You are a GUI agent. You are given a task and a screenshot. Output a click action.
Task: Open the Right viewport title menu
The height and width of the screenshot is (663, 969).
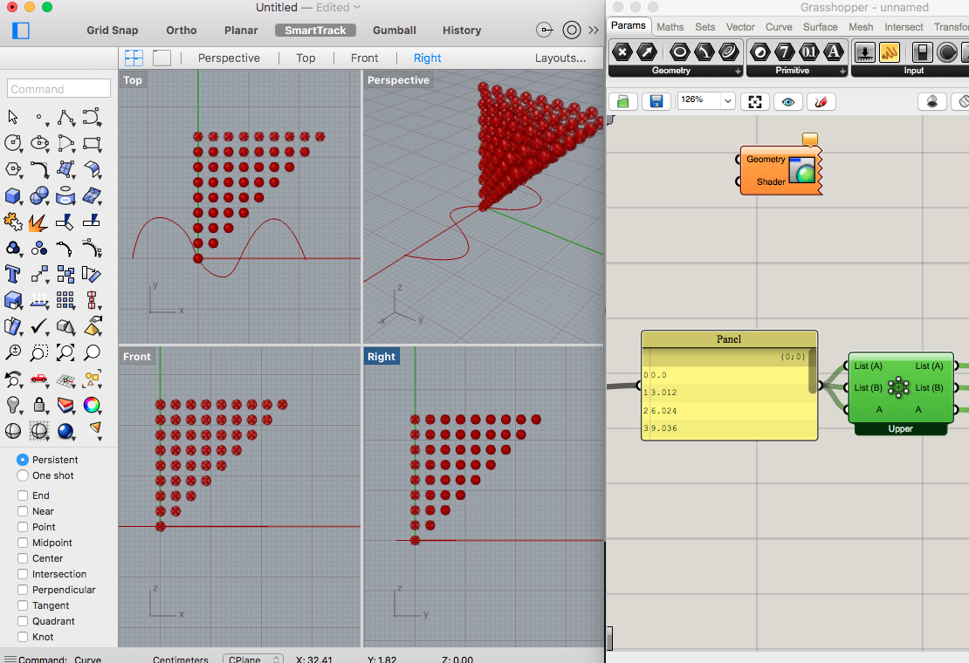381,357
